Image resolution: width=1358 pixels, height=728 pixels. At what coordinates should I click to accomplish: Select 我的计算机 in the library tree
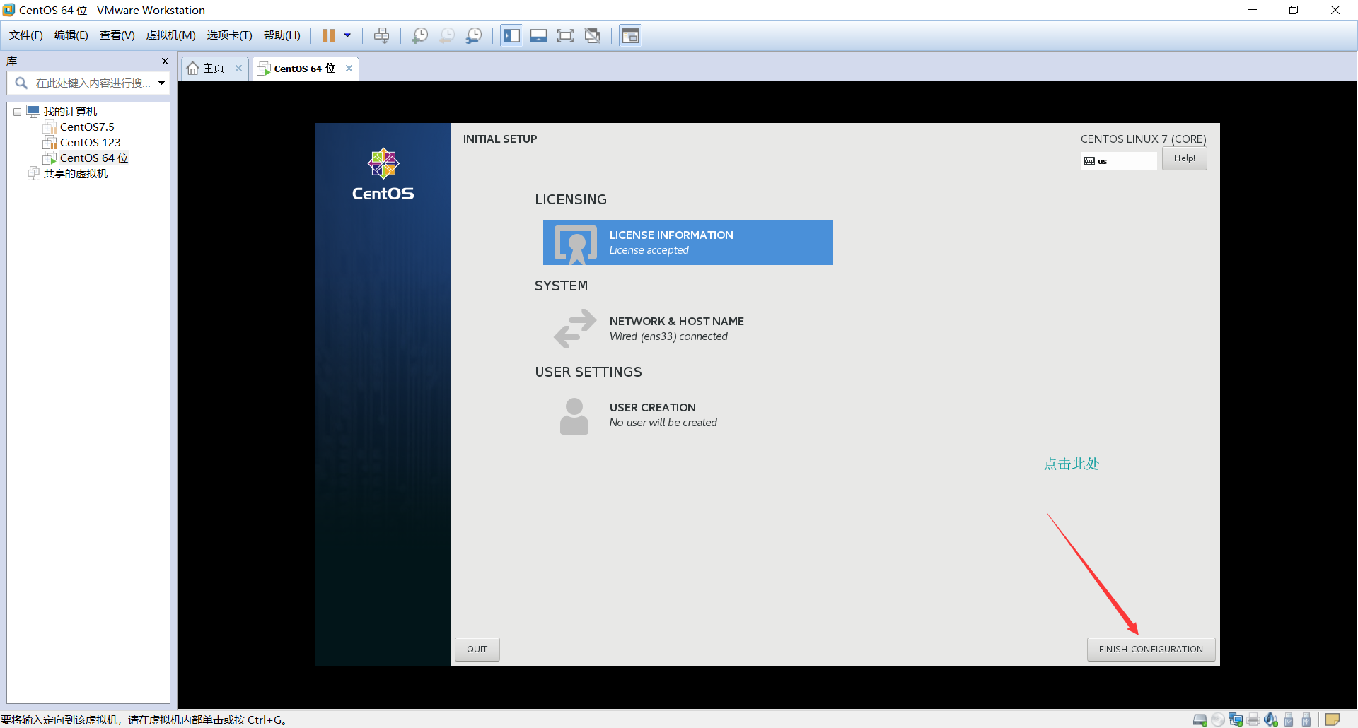click(x=70, y=111)
